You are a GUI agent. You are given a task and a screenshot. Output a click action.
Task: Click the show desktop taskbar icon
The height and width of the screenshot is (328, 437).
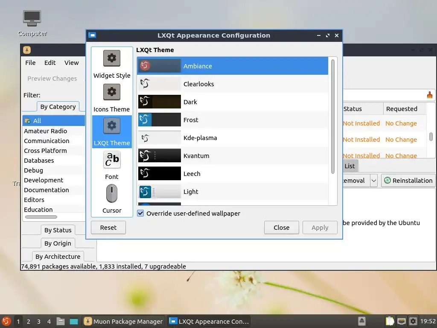click(x=73, y=321)
